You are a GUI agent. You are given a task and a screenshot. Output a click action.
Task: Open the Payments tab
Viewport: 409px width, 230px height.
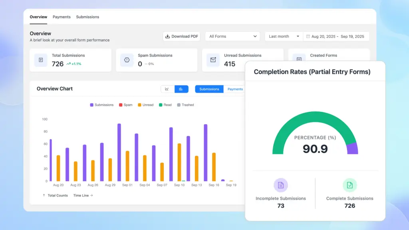[62, 17]
